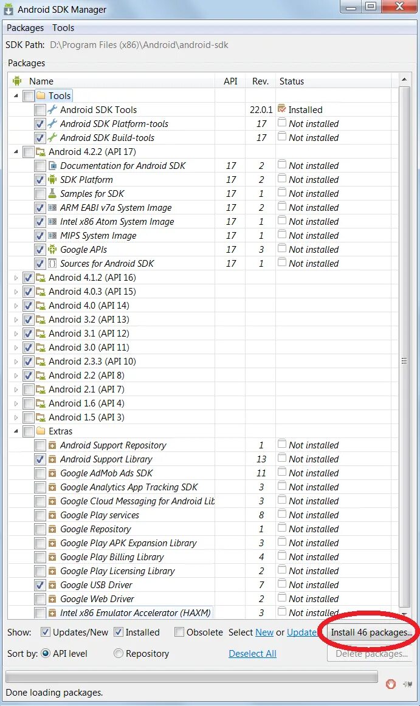Click the API column header
420x706 pixels.
click(230, 81)
